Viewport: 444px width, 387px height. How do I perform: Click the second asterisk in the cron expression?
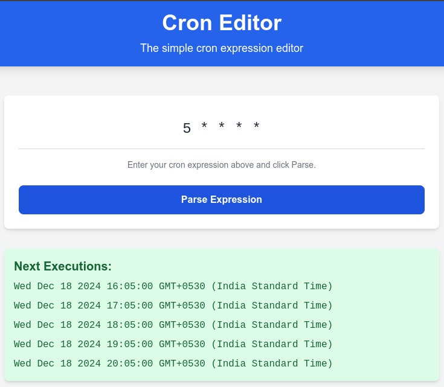222,127
